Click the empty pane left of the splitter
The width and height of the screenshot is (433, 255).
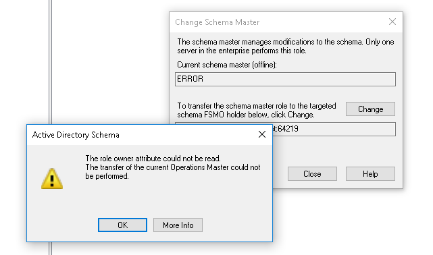24,62
